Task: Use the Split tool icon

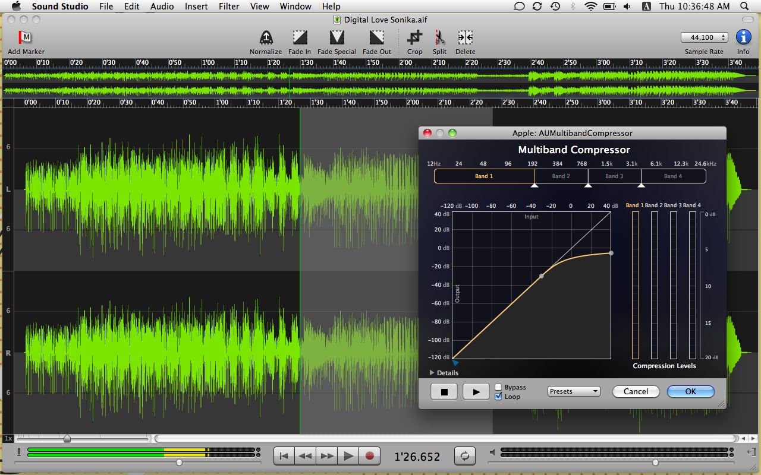Action: coord(439,38)
